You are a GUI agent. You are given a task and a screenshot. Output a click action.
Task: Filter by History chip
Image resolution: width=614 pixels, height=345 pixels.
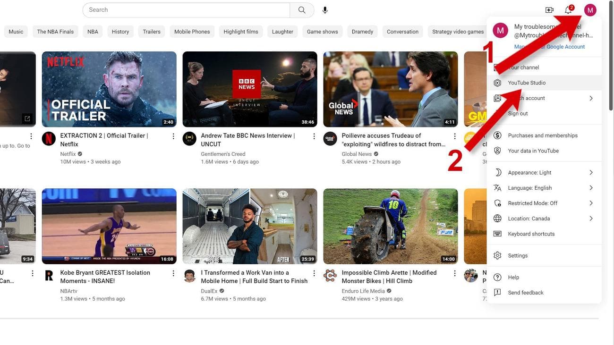coord(120,32)
